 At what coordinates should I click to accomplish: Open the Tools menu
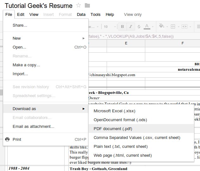point(95,15)
